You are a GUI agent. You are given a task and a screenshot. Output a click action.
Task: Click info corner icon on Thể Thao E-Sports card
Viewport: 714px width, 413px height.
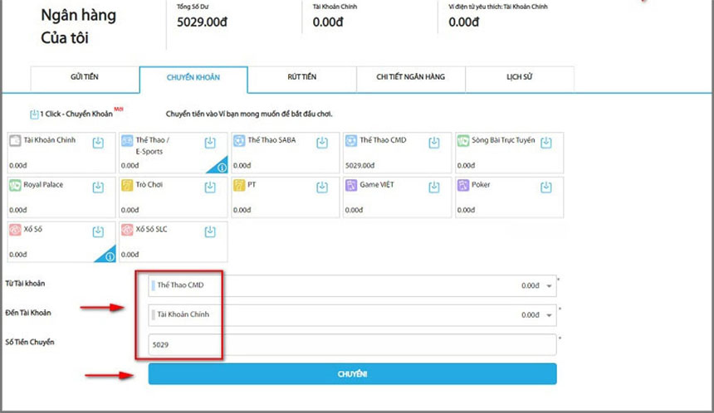(221, 168)
